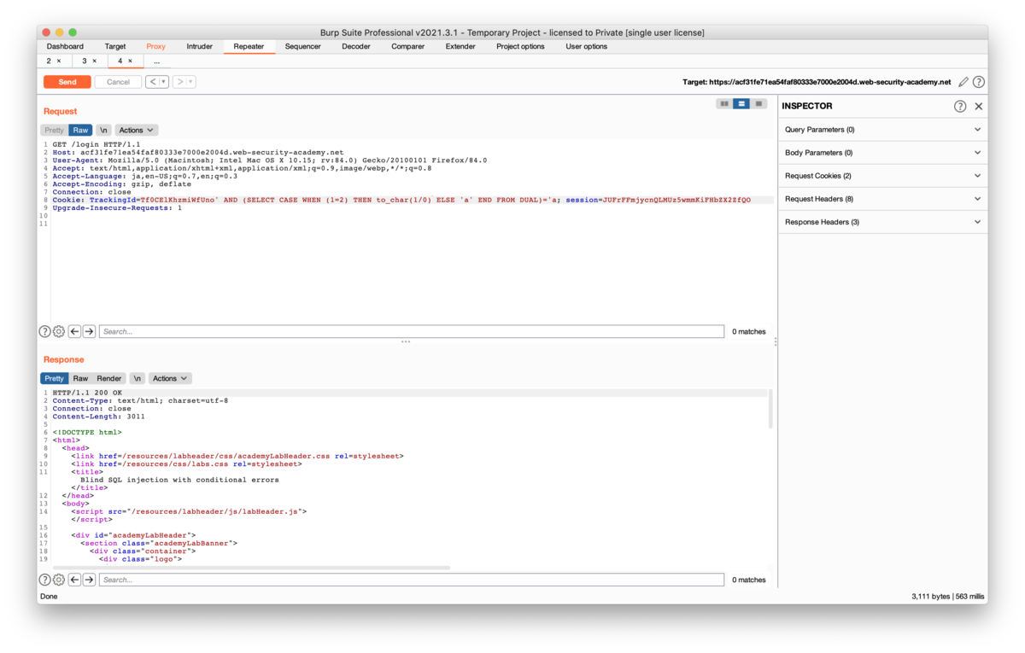
Task: Select Repeater sub-tab 3
Action: tap(85, 61)
